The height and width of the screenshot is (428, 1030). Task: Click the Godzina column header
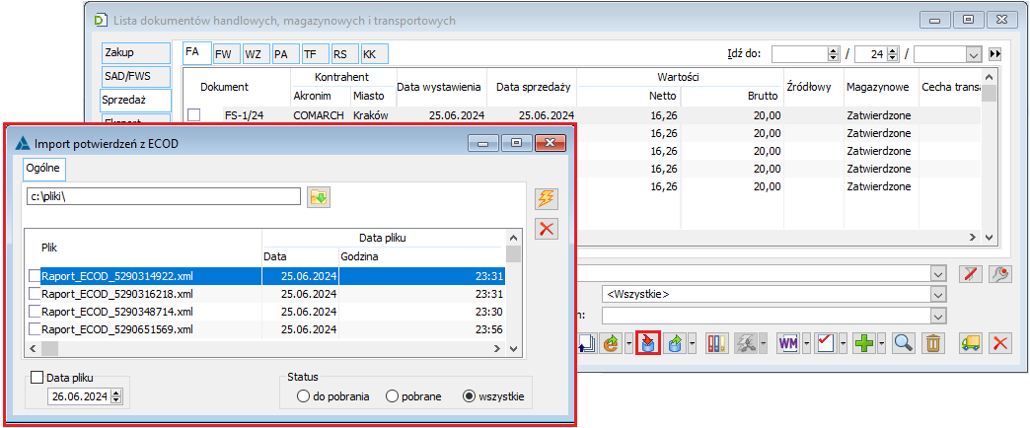click(x=422, y=256)
